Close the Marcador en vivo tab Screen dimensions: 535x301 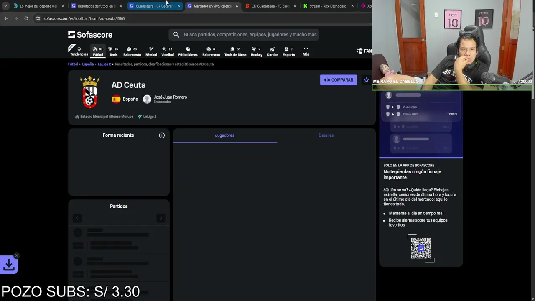pyautogui.click(x=237, y=6)
